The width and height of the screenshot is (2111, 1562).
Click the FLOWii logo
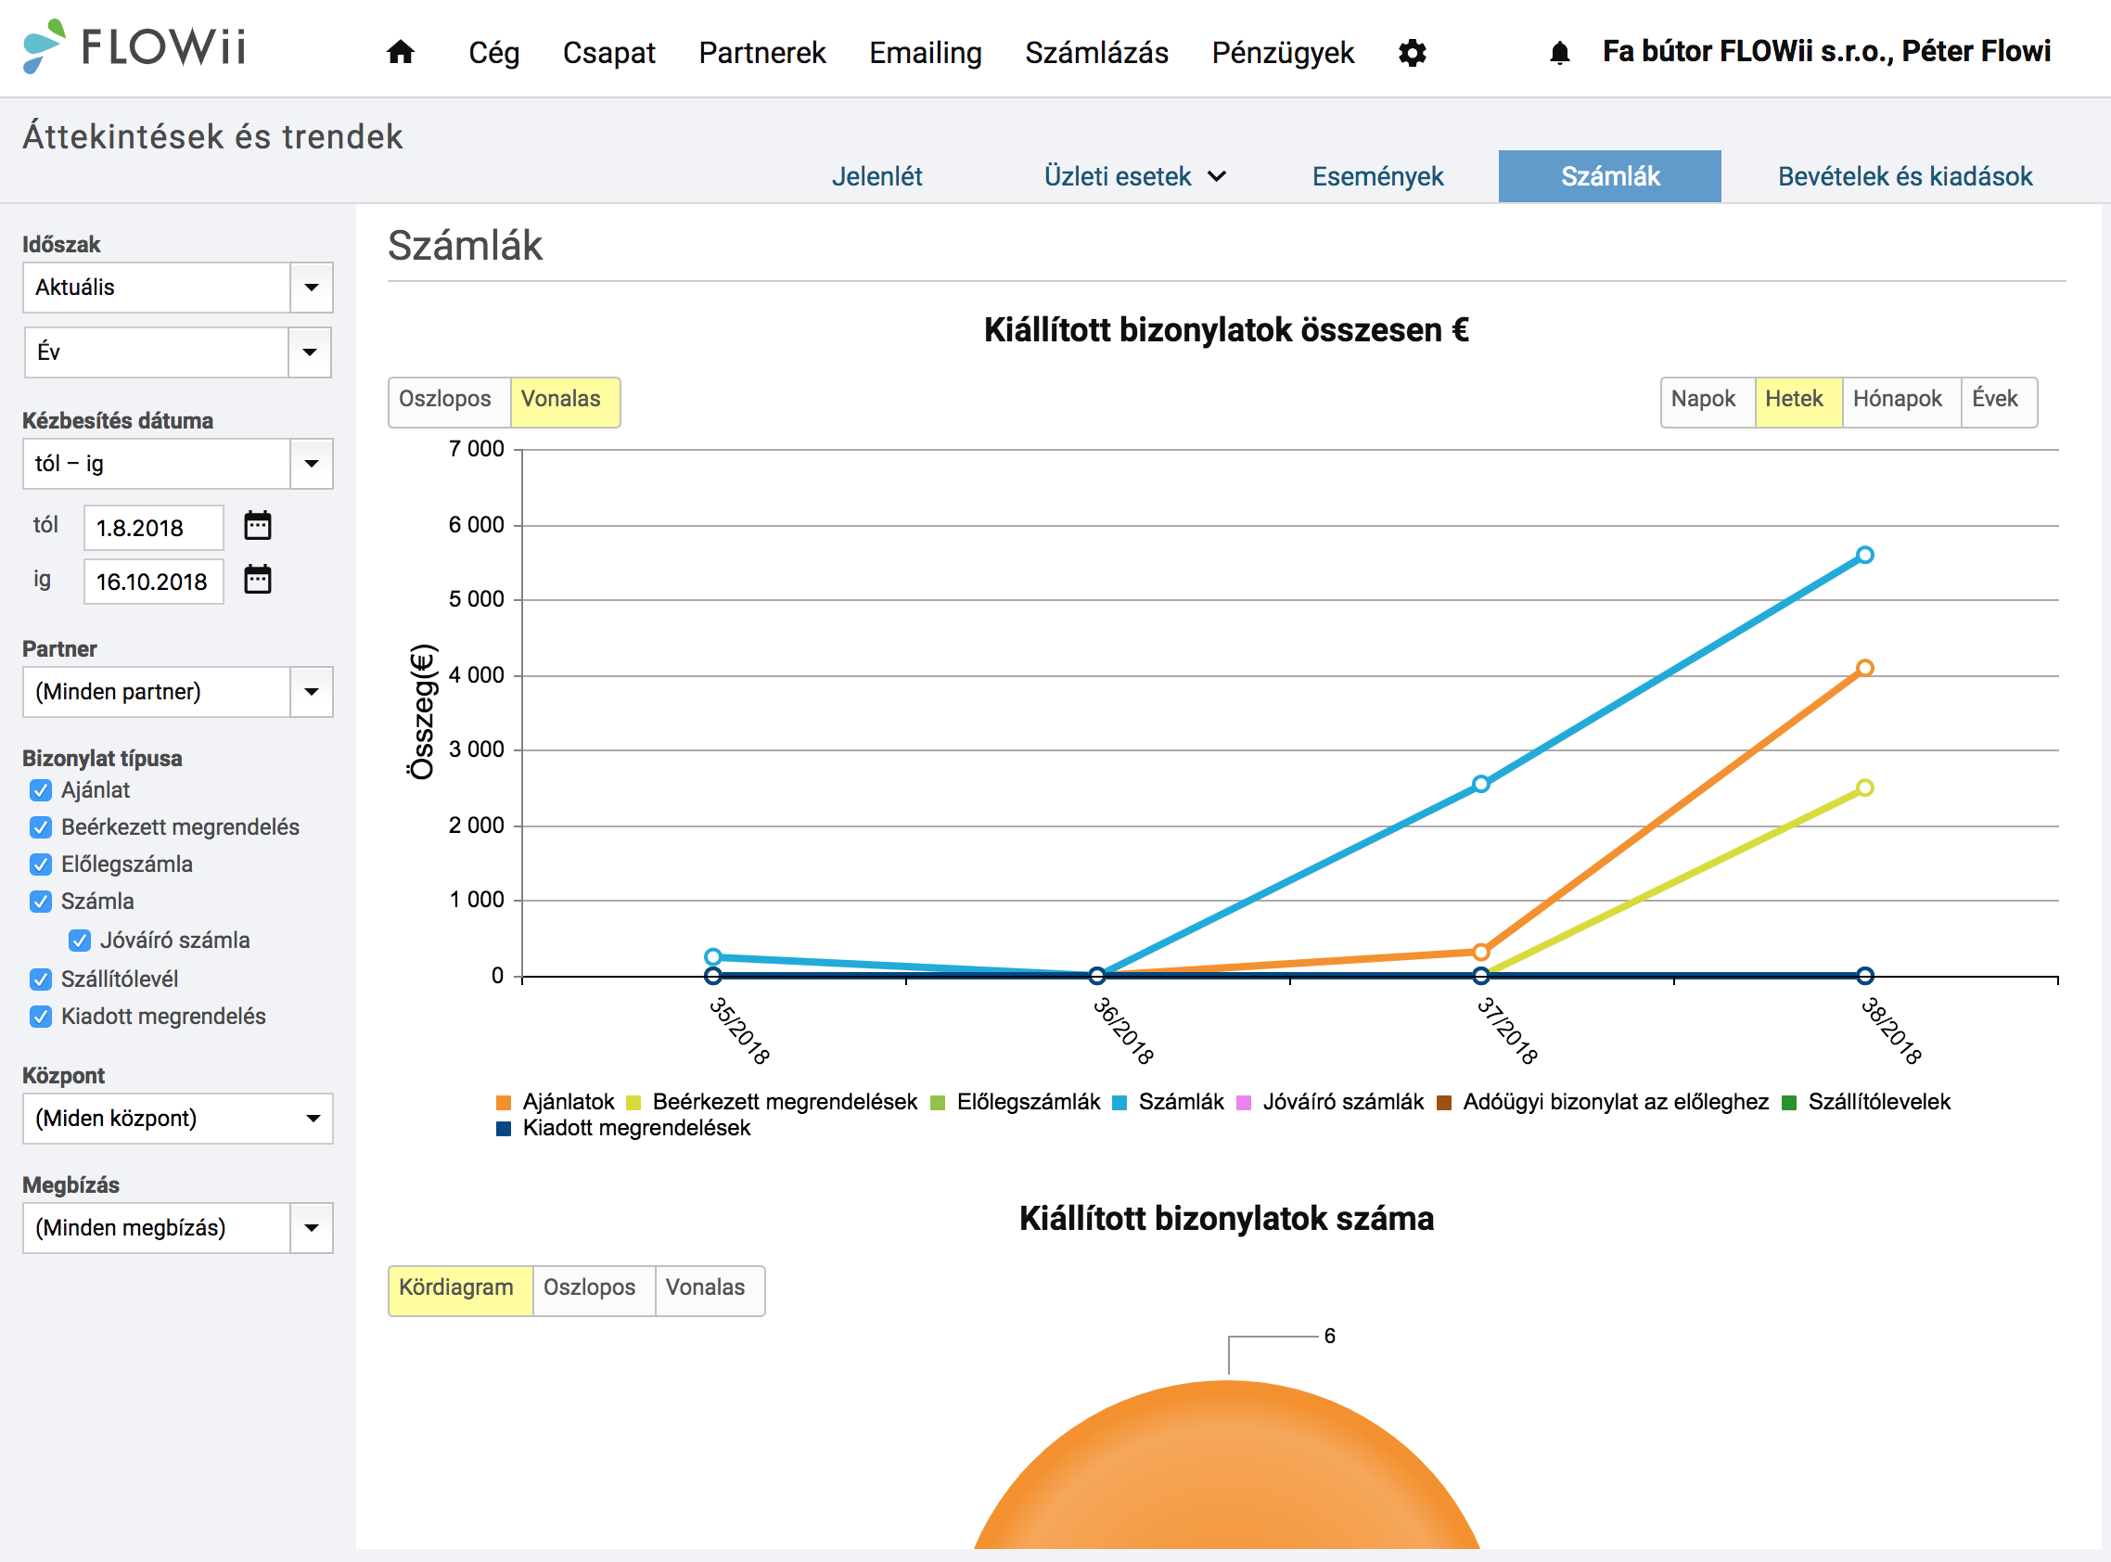click(x=134, y=46)
